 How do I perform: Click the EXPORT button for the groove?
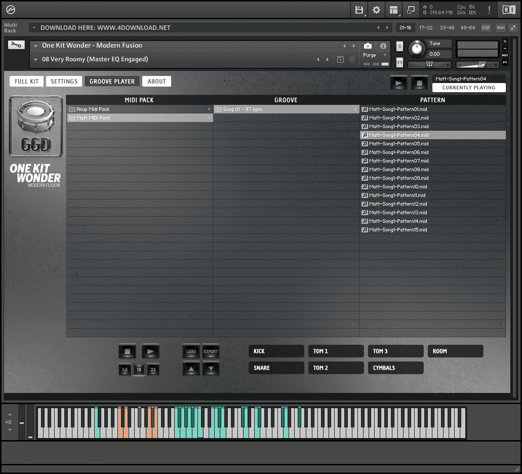click(x=211, y=351)
